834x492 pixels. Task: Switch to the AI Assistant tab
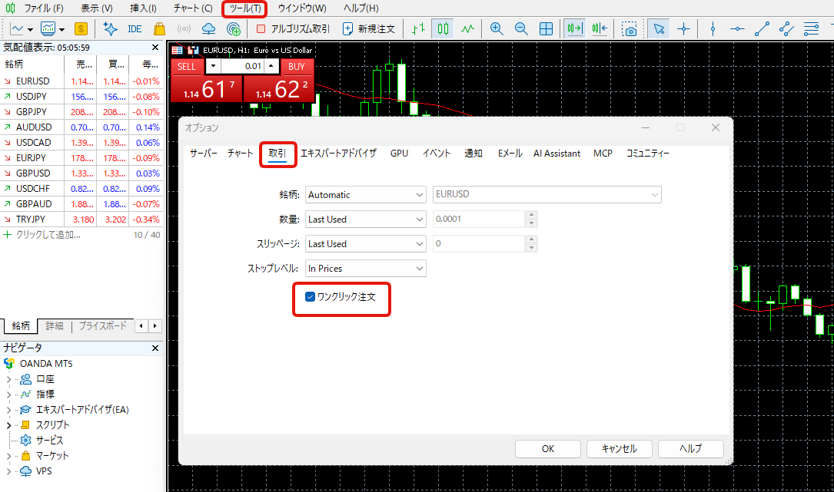[x=557, y=153]
